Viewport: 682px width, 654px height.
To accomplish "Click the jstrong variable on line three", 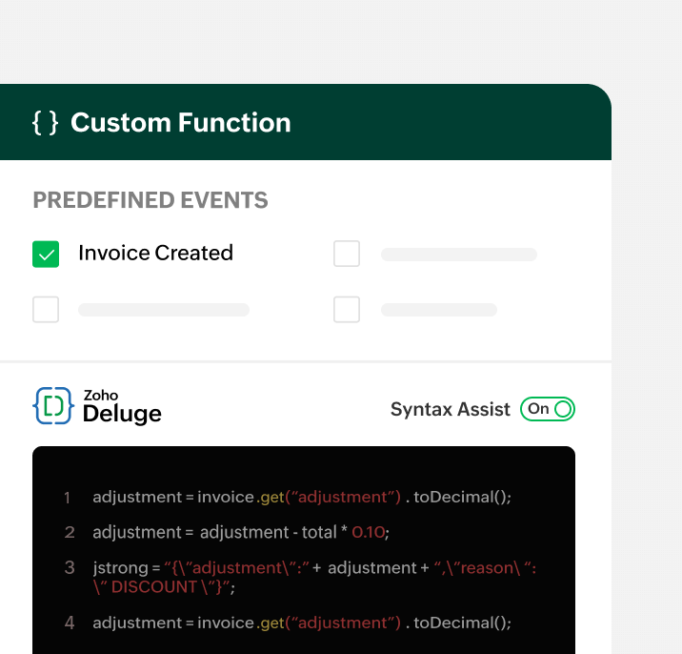I will (119, 568).
